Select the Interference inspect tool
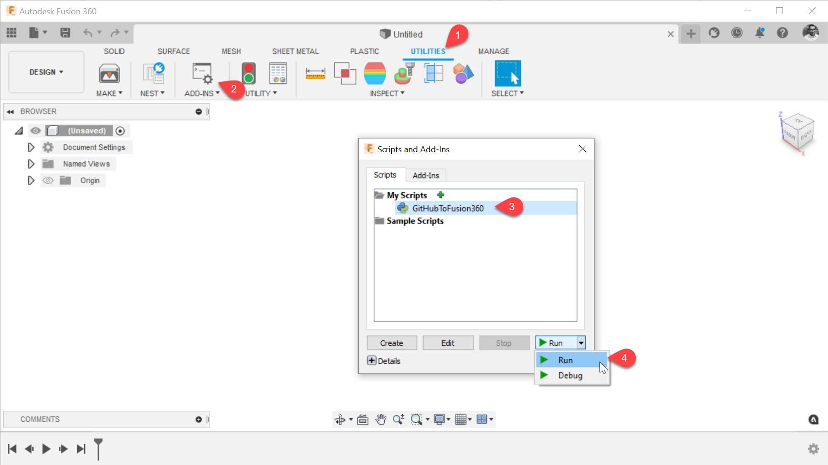Image resolution: width=828 pixels, height=465 pixels. pyautogui.click(x=345, y=74)
